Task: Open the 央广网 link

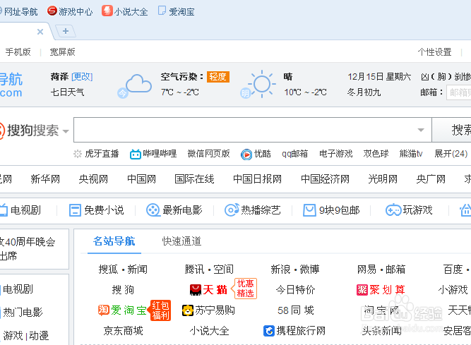Action: click(431, 179)
